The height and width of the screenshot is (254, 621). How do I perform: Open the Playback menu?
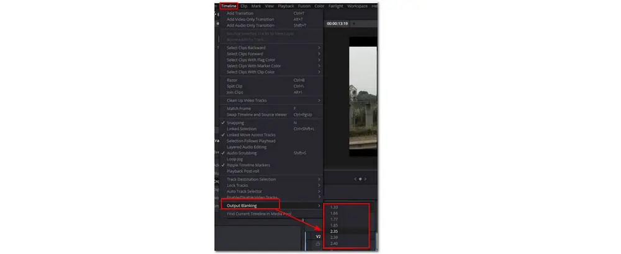click(286, 6)
